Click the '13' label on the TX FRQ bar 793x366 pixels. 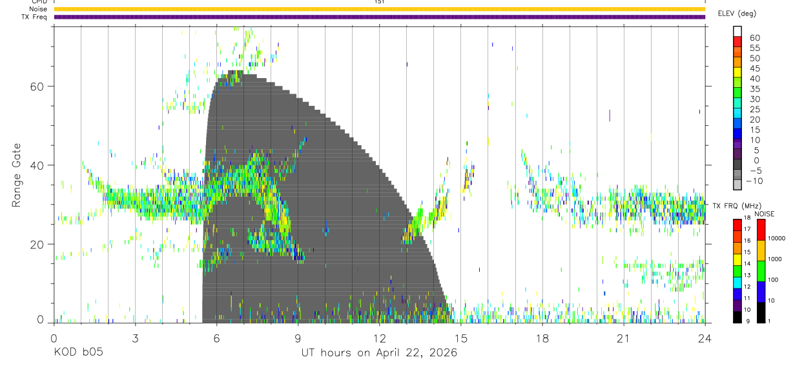tap(747, 276)
